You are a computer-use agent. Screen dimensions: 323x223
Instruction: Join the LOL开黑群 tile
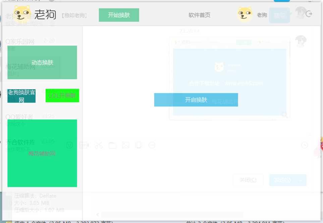tap(62, 95)
